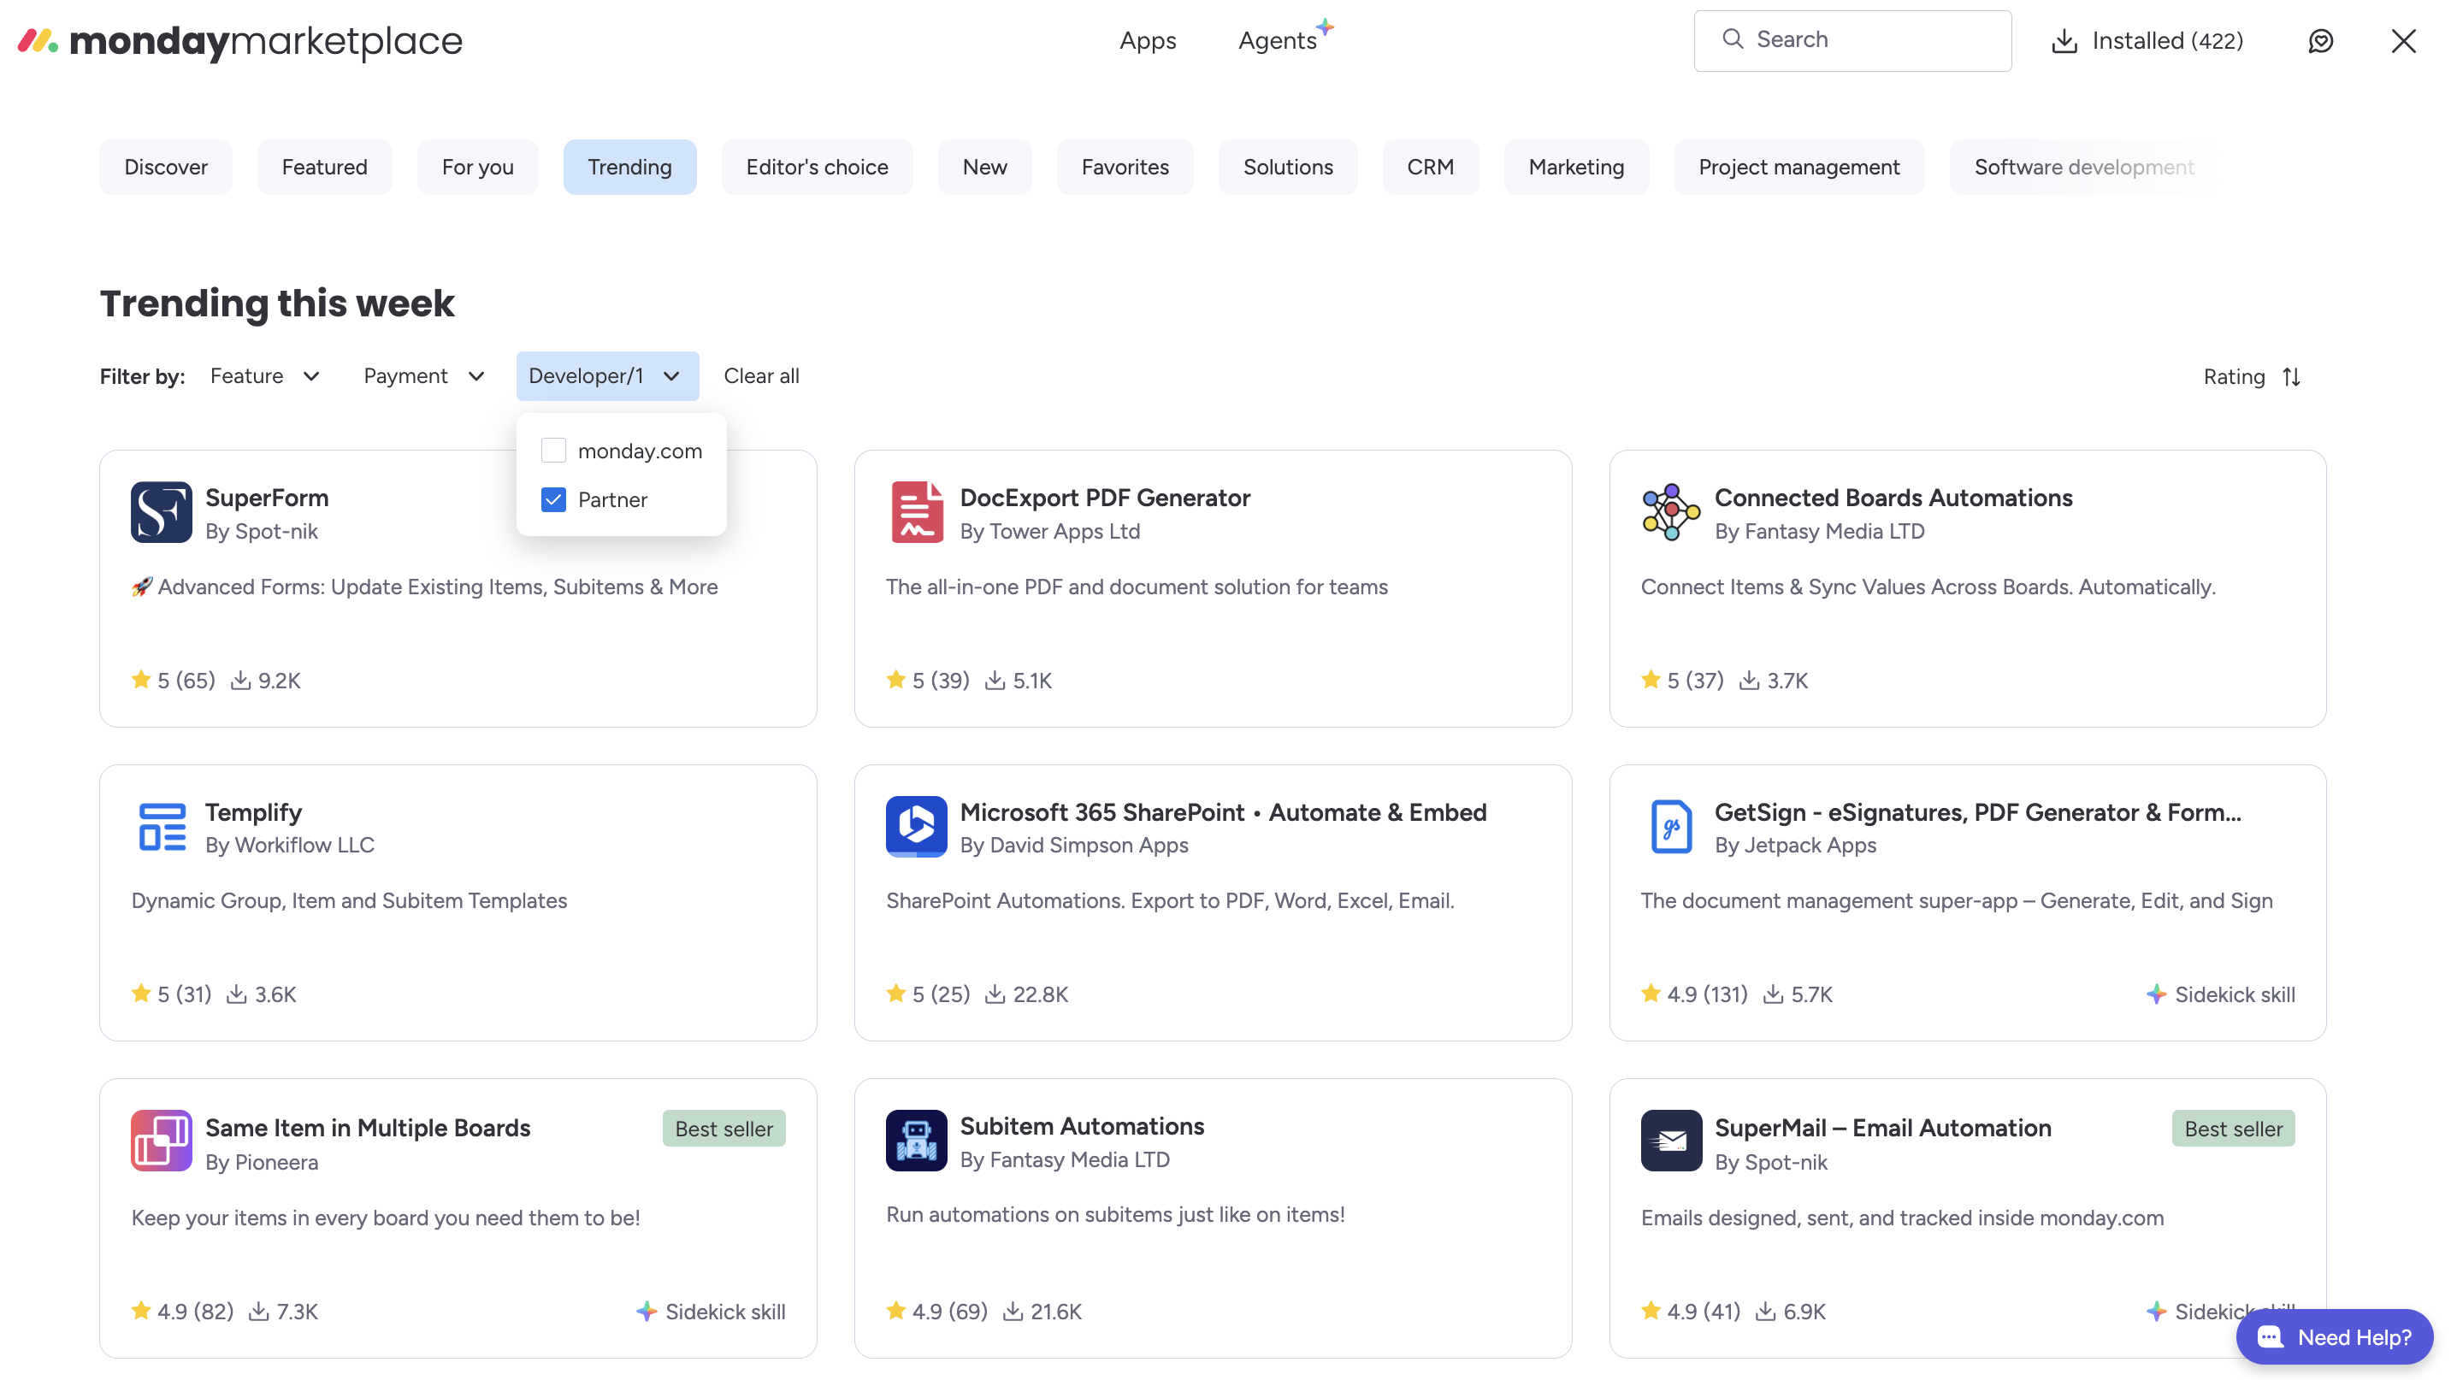Click the DocExport PDF Generator icon
This screenshot has height=1380, width=2451.
tap(915, 511)
